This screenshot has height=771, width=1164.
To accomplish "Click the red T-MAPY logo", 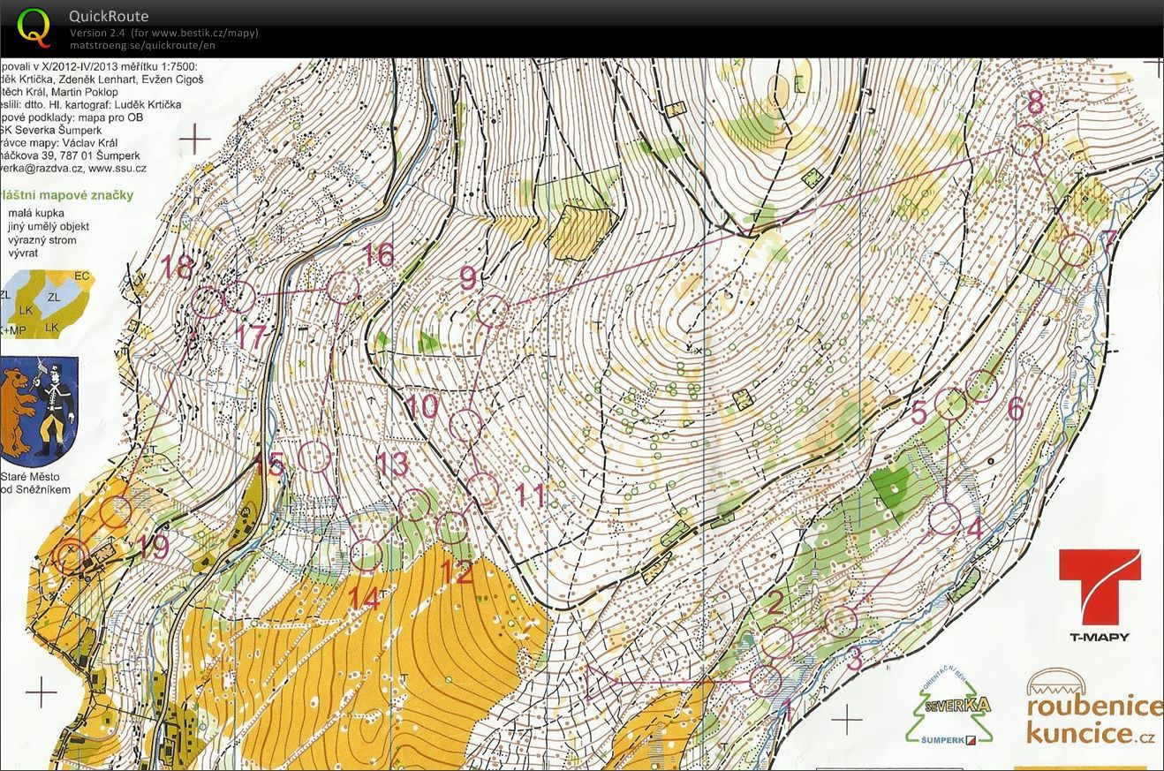I will pos(1100,595).
